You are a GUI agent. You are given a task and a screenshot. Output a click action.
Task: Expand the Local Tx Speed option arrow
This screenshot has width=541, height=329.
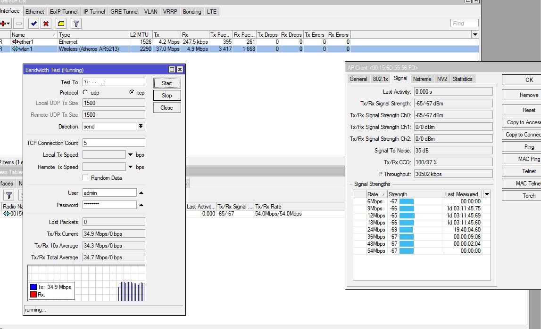(x=131, y=155)
